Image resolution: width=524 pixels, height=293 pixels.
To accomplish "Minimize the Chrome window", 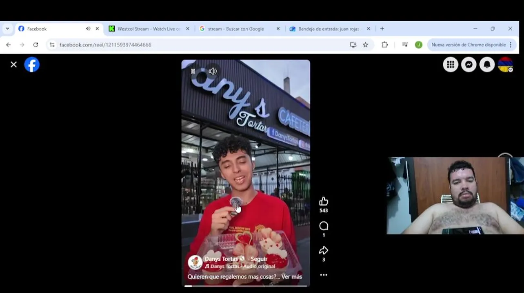I will point(475,29).
